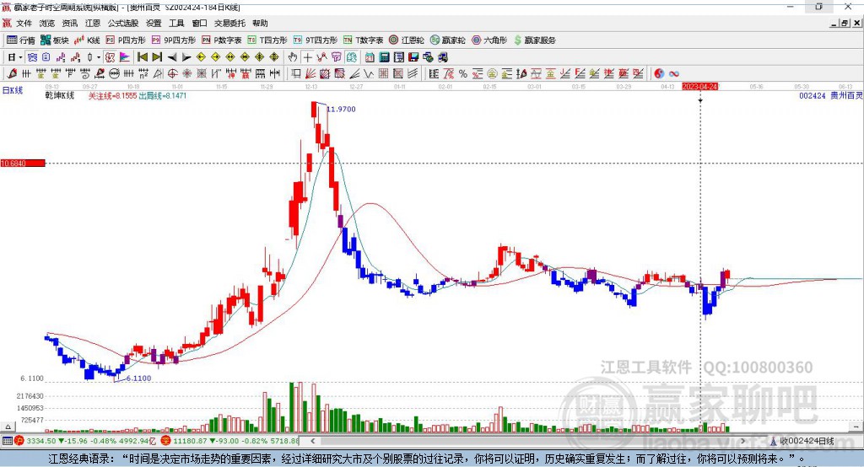The image size is (864, 467).
Task: Open the calendar date icon
Action: pos(370,57)
